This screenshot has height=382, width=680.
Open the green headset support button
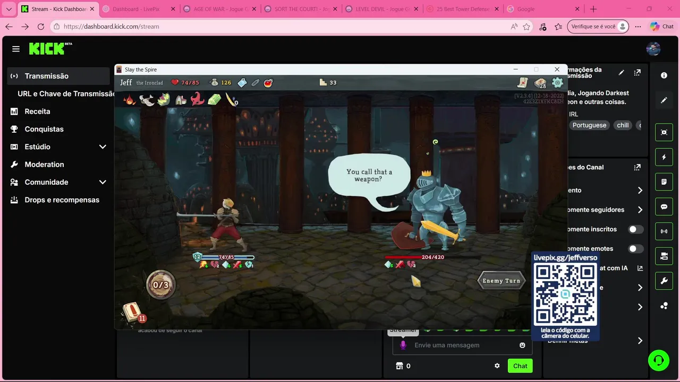pyautogui.click(x=659, y=360)
